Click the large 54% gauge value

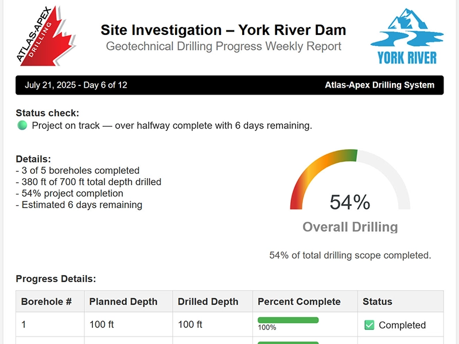[x=350, y=202]
